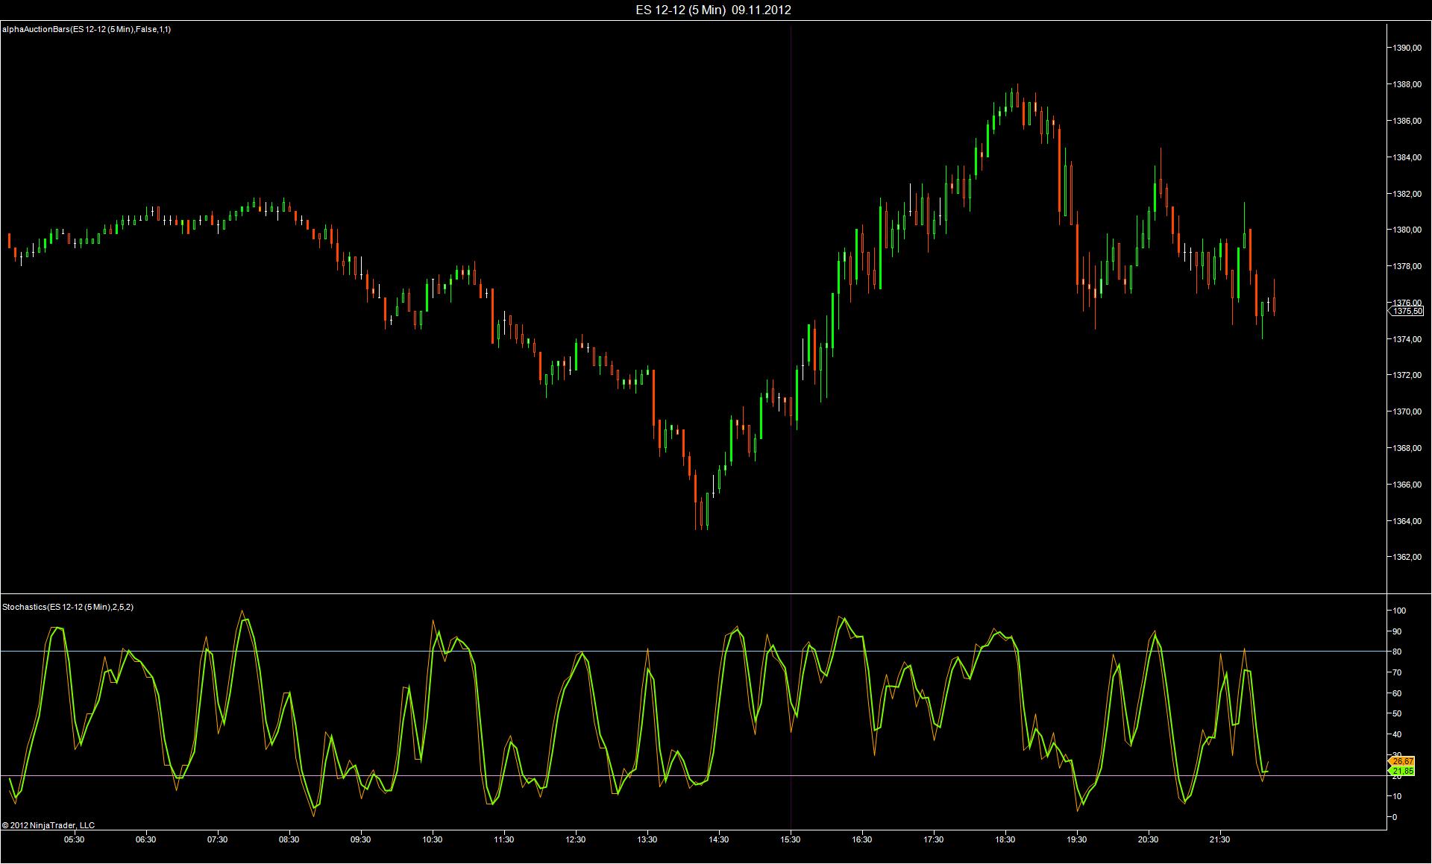Click the 1362,00 price axis label
Screen dimensions: 1432x864
tap(1407, 557)
